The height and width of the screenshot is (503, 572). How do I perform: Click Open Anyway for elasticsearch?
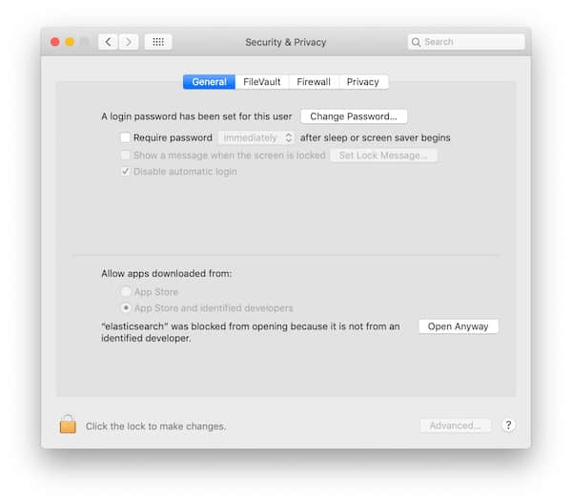(x=458, y=326)
